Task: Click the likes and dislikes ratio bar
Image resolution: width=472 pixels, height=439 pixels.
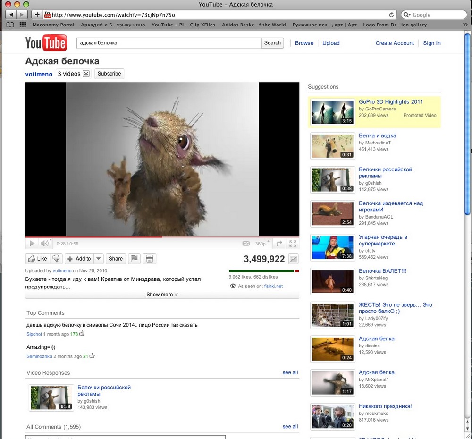Action: click(x=264, y=271)
